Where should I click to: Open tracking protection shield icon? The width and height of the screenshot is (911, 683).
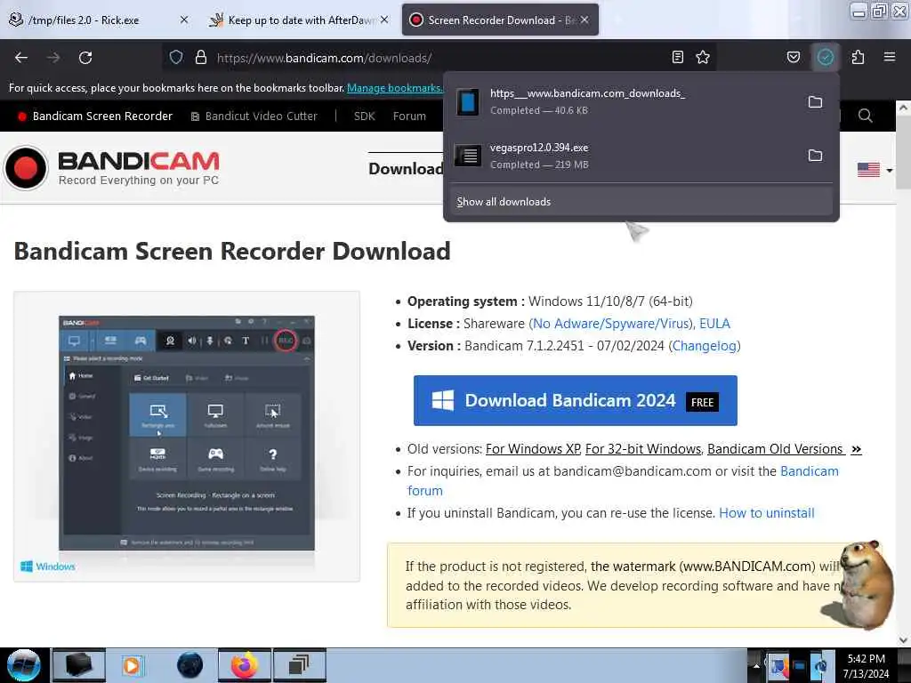[176, 58]
